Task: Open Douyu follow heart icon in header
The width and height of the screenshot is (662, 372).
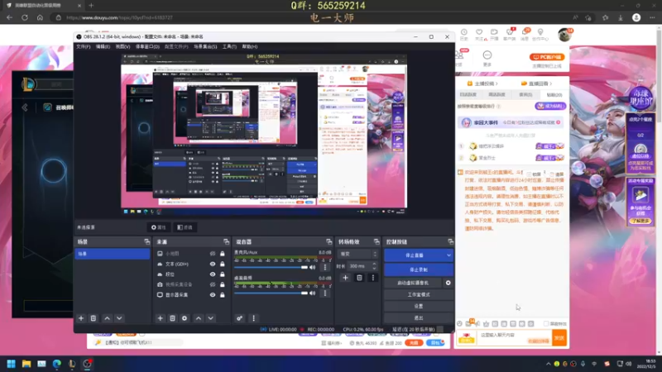Action: pyautogui.click(x=479, y=34)
